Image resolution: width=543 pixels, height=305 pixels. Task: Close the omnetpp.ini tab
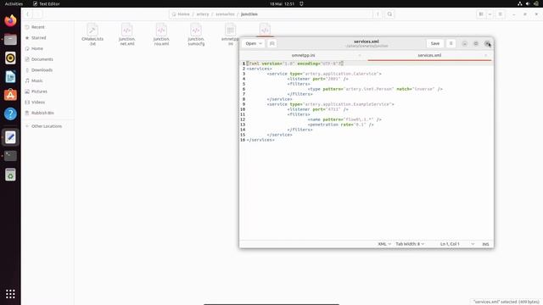[360, 55]
